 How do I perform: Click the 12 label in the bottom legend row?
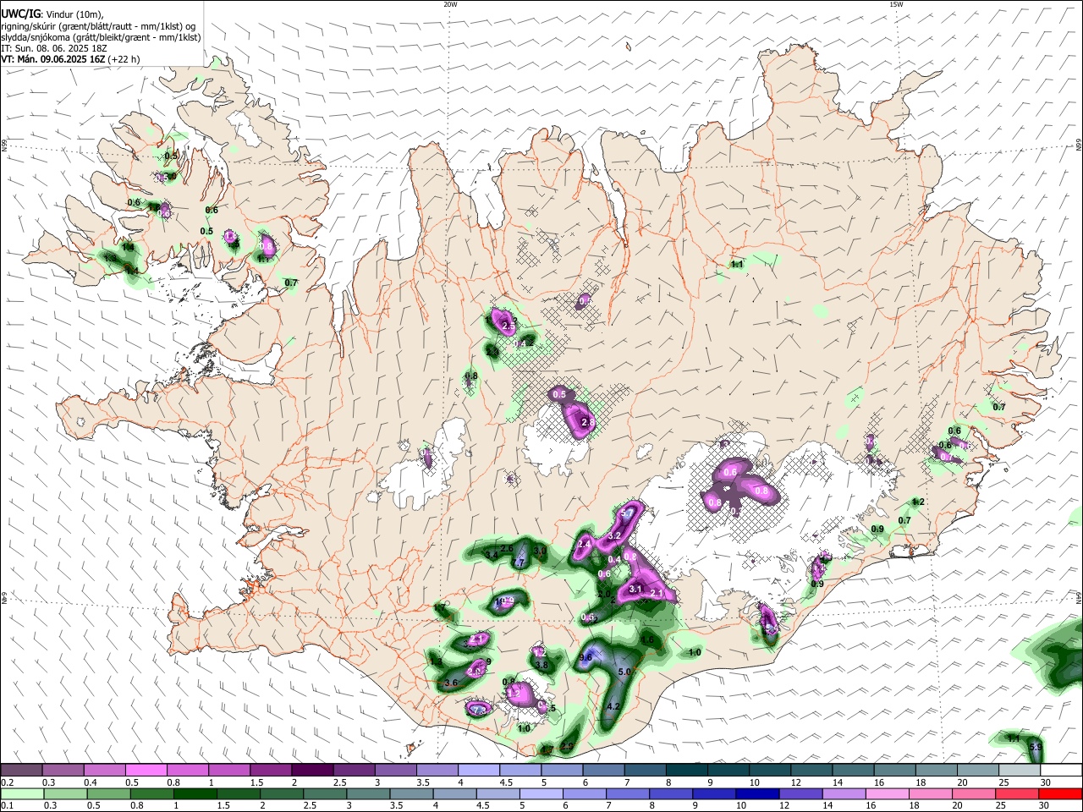[784, 805]
